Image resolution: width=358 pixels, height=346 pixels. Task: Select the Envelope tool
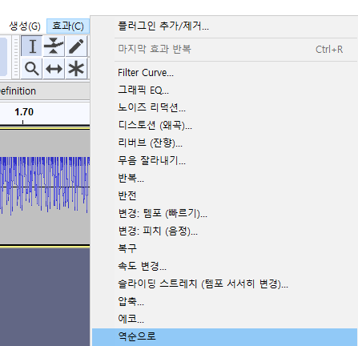(x=54, y=46)
